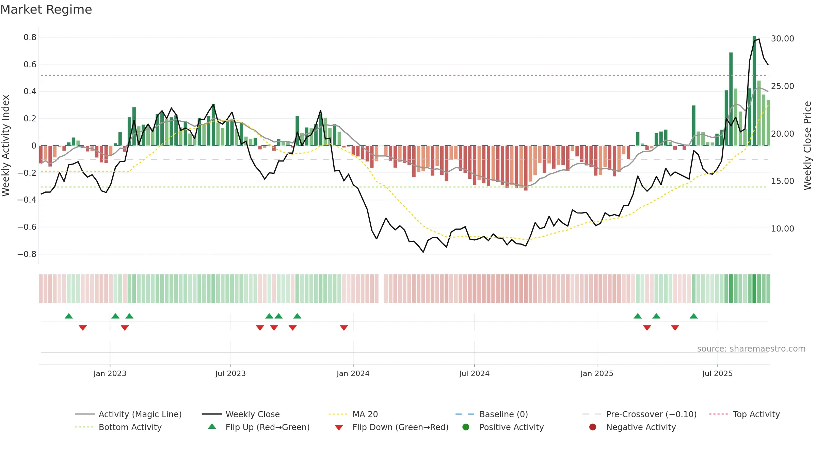Screen dimensions: 817x459
Task: Click the last green flip-up marker in 2025
Action: [694, 316]
